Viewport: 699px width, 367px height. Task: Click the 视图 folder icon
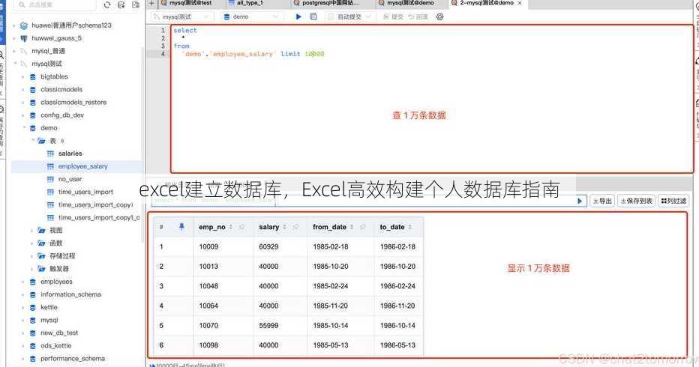coord(41,230)
